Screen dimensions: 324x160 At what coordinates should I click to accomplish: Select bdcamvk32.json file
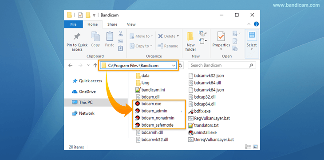[206, 76]
